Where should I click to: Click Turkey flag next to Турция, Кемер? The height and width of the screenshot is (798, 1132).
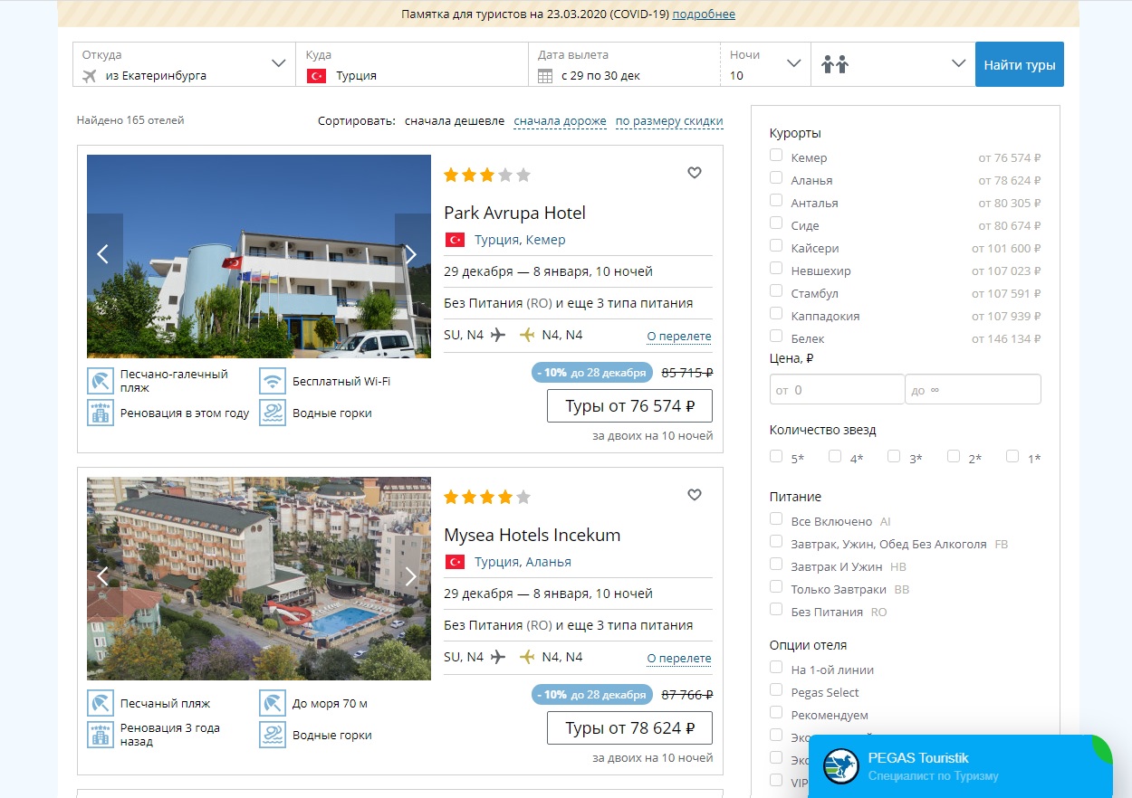455,240
